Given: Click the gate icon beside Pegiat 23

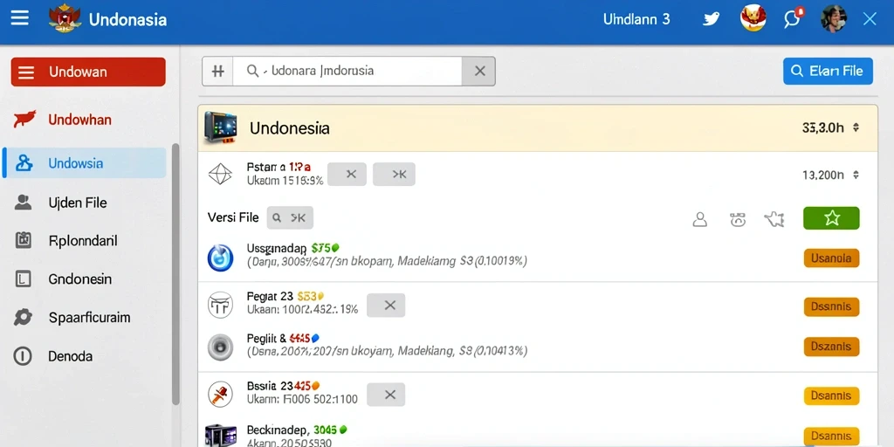Looking at the screenshot, I should click(220, 305).
